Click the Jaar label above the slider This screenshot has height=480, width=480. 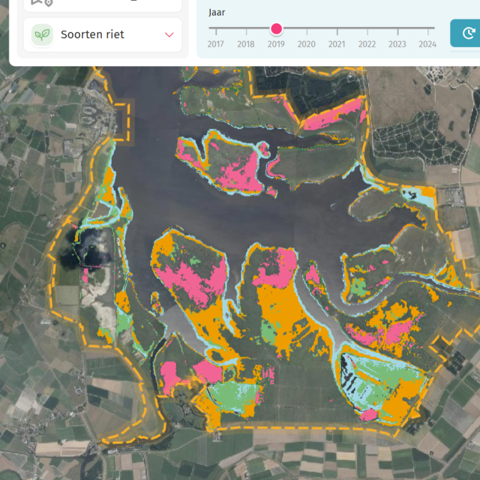pyautogui.click(x=217, y=13)
